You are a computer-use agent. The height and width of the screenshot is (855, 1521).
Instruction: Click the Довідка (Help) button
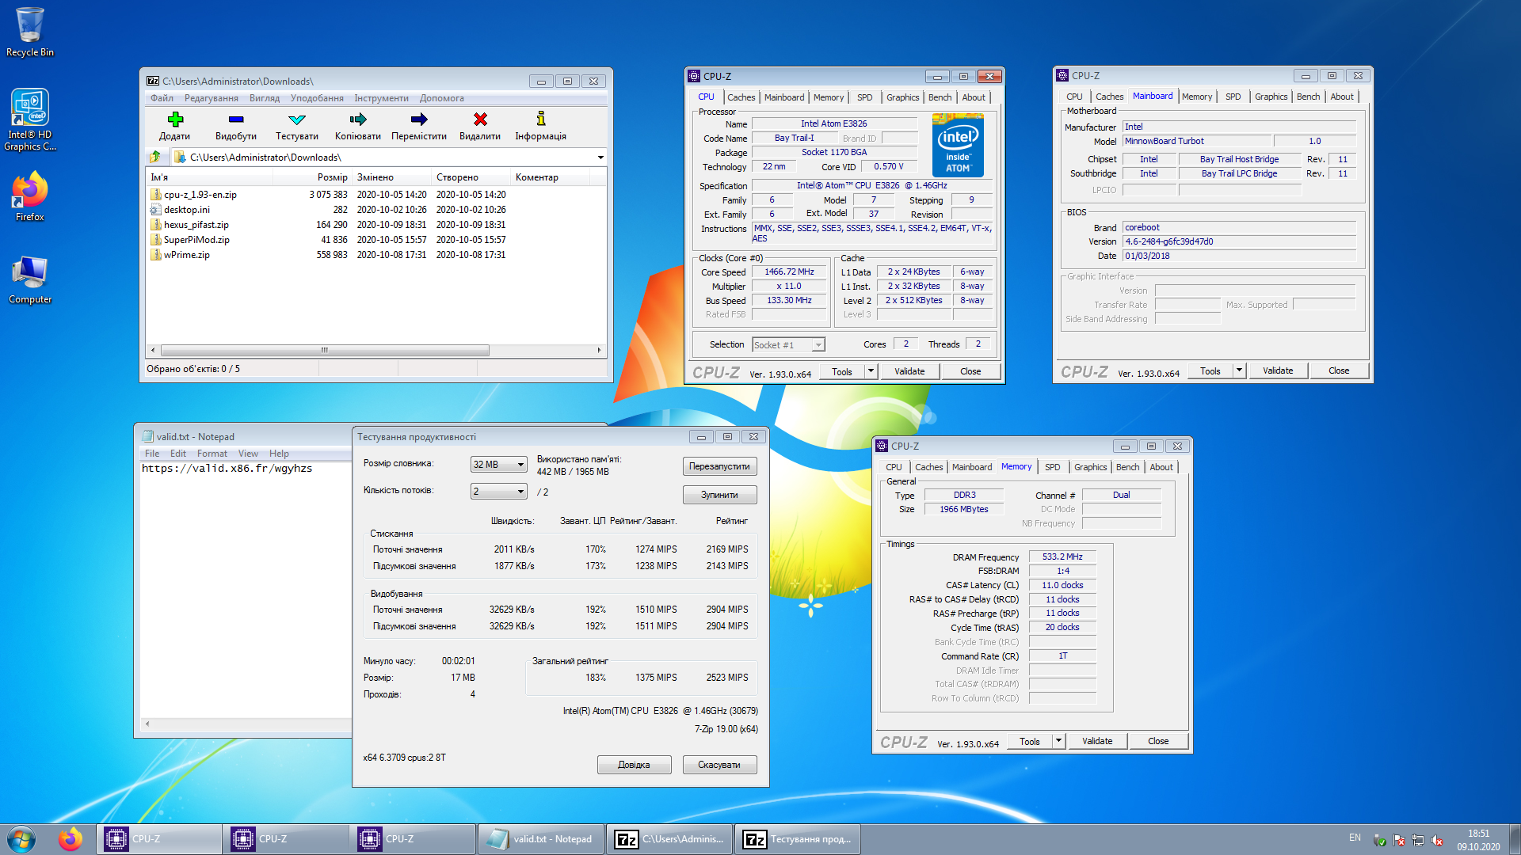click(634, 765)
